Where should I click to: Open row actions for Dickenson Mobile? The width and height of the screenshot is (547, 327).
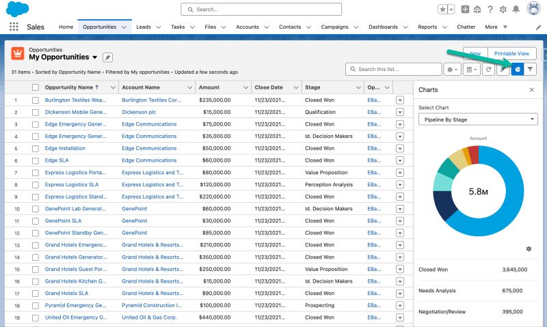coord(400,112)
